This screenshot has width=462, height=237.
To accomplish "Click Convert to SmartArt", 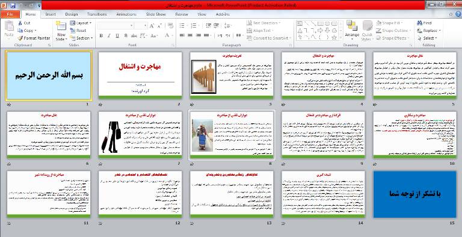I will (268, 38).
